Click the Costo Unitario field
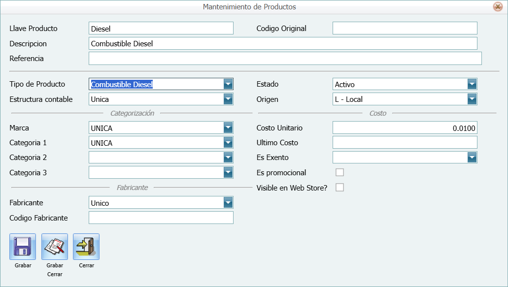 coord(405,128)
